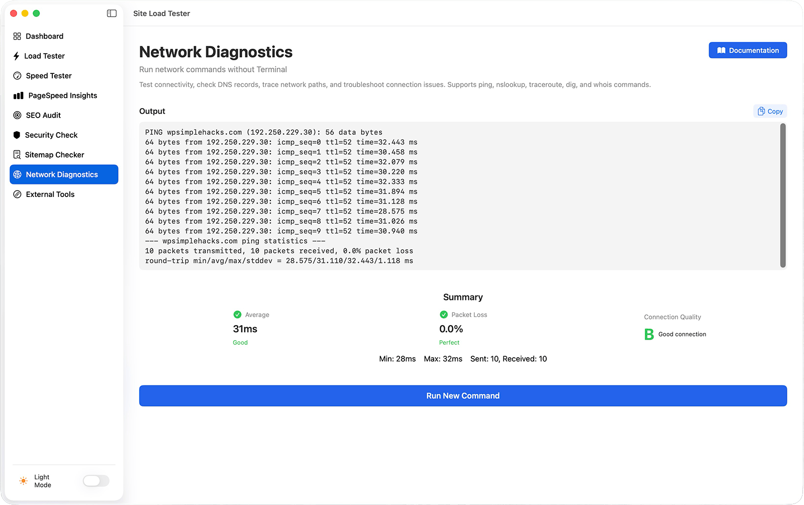The image size is (804, 505).
Task: Open the Documentation page
Action: 747,50
